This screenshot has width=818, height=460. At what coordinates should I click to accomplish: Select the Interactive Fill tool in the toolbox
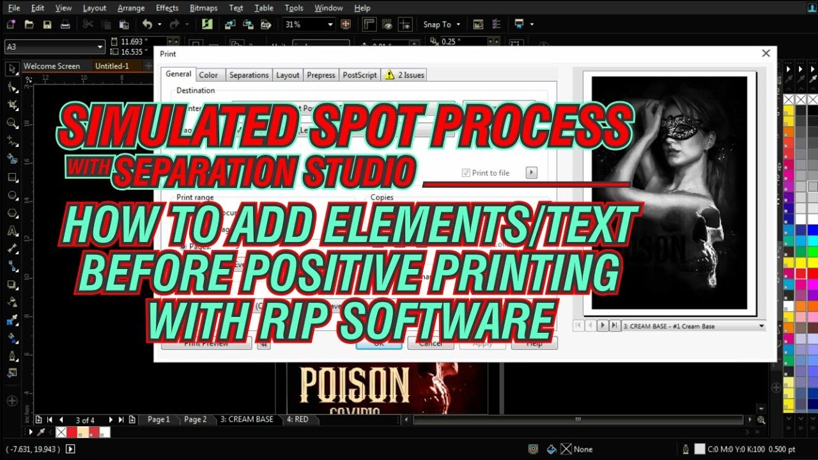coord(12,338)
